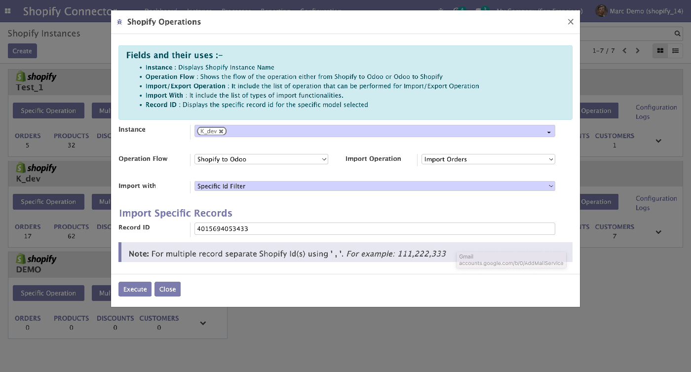Click the Shopify logo on DEMO card
The image size is (691, 372).
(x=37, y=259)
